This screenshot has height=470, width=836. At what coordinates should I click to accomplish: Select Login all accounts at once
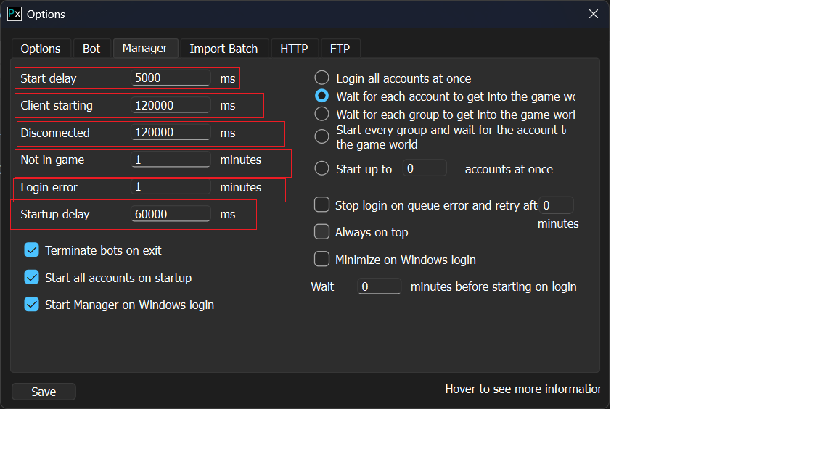321,78
